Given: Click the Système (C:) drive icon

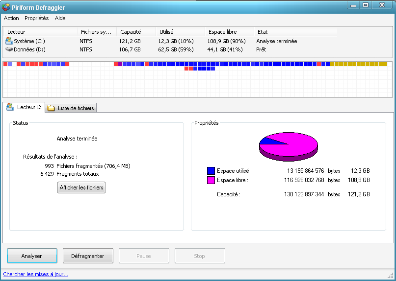Looking at the screenshot, I should pos(9,41).
